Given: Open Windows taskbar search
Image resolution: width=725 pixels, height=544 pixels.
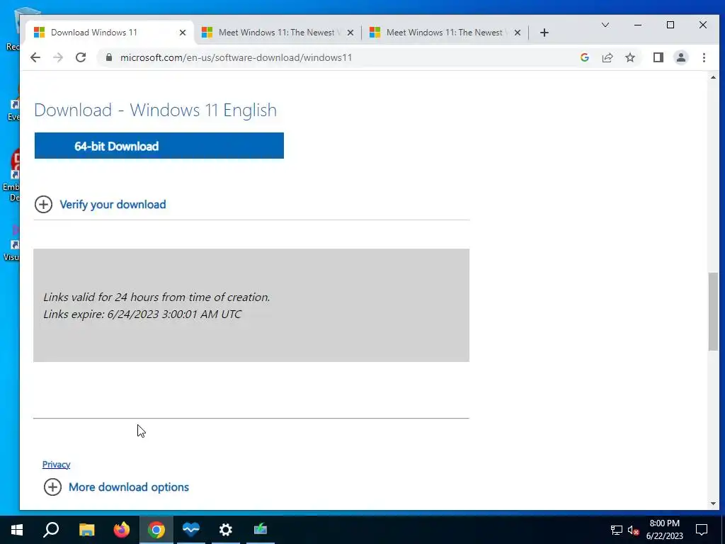Looking at the screenshot, I should coord(51,530).
